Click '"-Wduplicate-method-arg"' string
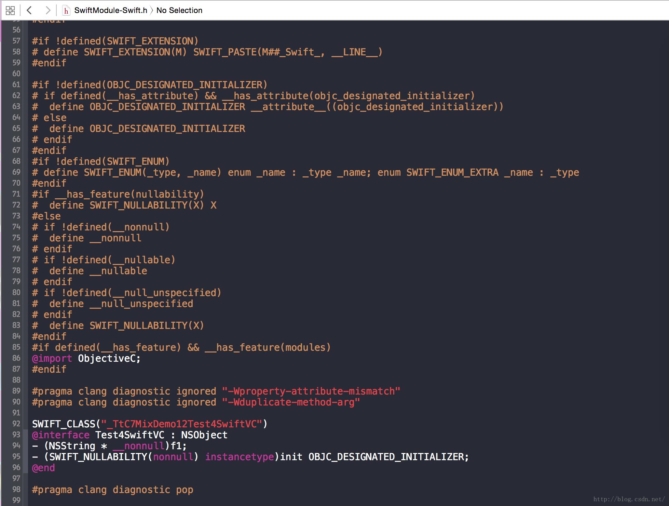Screen dimensions: 669x506 pyautogui.click(x=291, y=402)
